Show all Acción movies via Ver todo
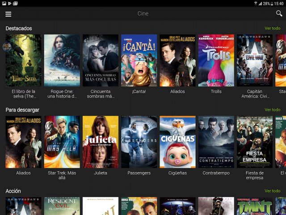Image resolution: width=286 pixels, height=215 pixels. click(272, 191)
